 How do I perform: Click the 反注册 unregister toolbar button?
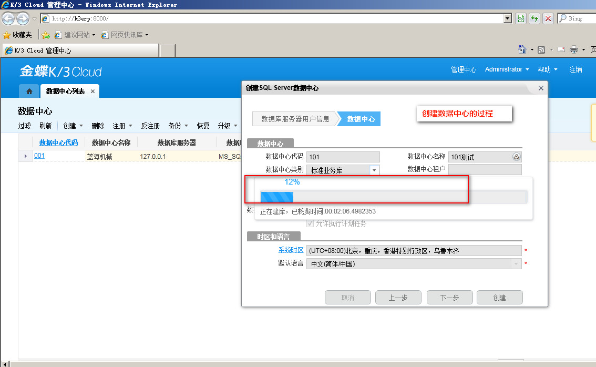pos(150,126)
